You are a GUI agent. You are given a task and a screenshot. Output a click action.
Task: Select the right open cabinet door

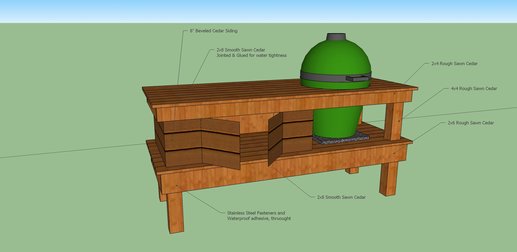(275, 139)
